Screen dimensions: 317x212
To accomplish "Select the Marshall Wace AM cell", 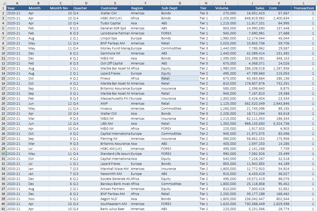I will click(115, 169).
